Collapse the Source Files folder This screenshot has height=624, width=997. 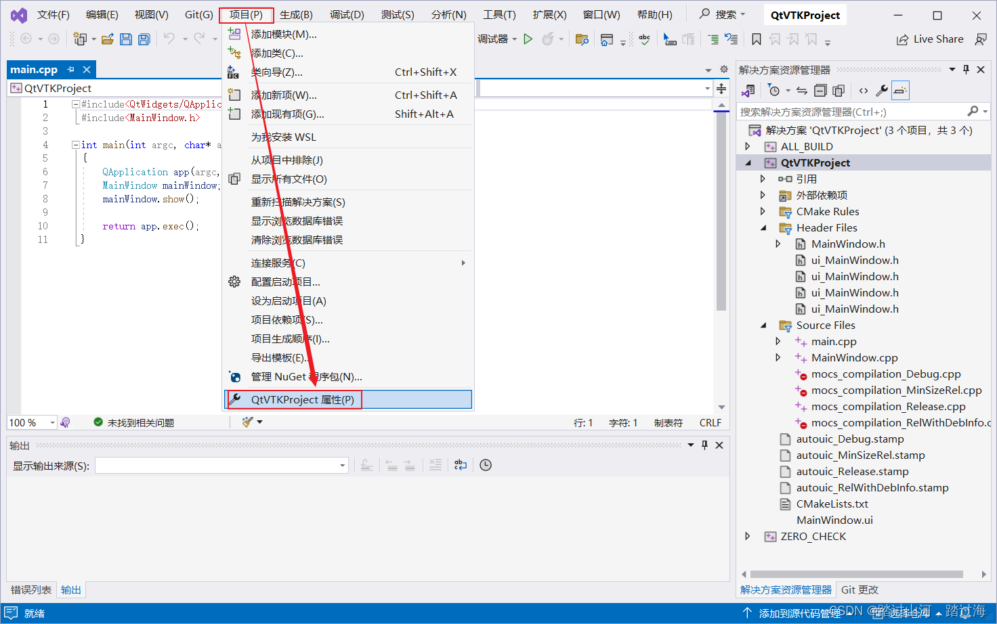[763, 326]
